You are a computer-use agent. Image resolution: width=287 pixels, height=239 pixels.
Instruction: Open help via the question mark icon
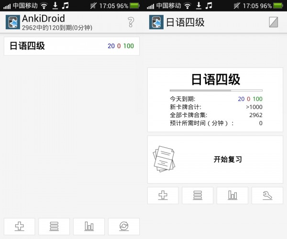tap(131, 22)
